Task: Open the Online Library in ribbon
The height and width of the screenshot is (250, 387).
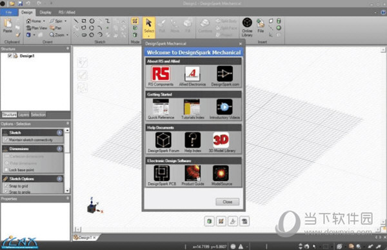Action: (x=247, y=27)
